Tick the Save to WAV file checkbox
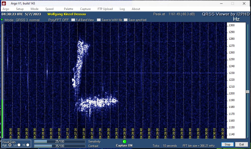The width and height of the screenshot is (251, 149). (x=99, y=20)
